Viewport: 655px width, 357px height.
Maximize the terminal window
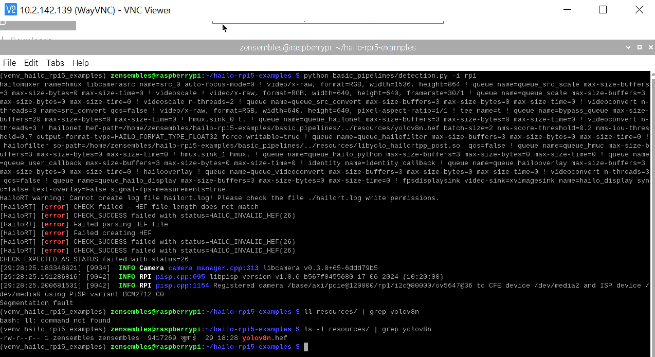click(639, 47)
